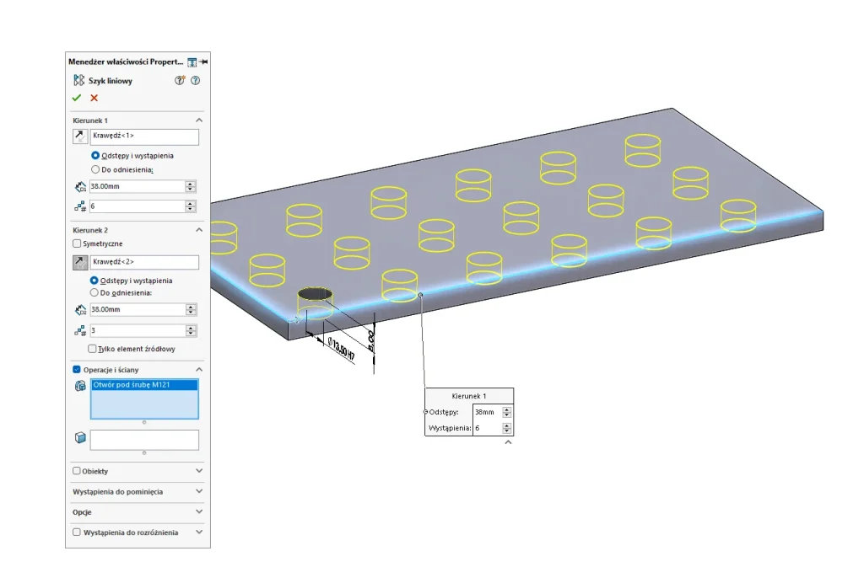Reverse direction arrow beside Krawędź<2>
Image resolution: width=864 pixels, height=567 pixels.
coord(80,262)
